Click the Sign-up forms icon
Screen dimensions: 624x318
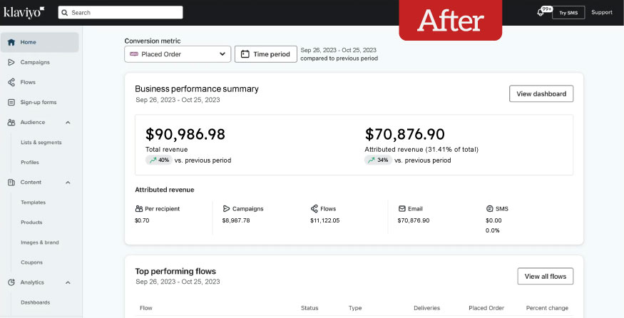click(11, 102)
